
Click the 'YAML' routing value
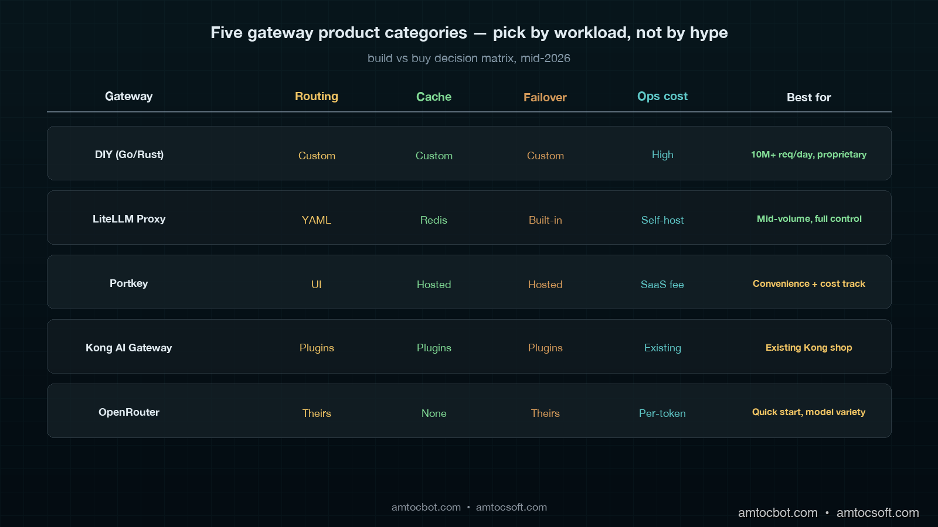pyautogui.click(x=317, y=220)
